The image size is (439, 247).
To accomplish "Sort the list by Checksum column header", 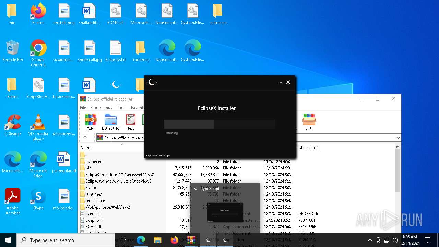I will click(x=308, y=148).
